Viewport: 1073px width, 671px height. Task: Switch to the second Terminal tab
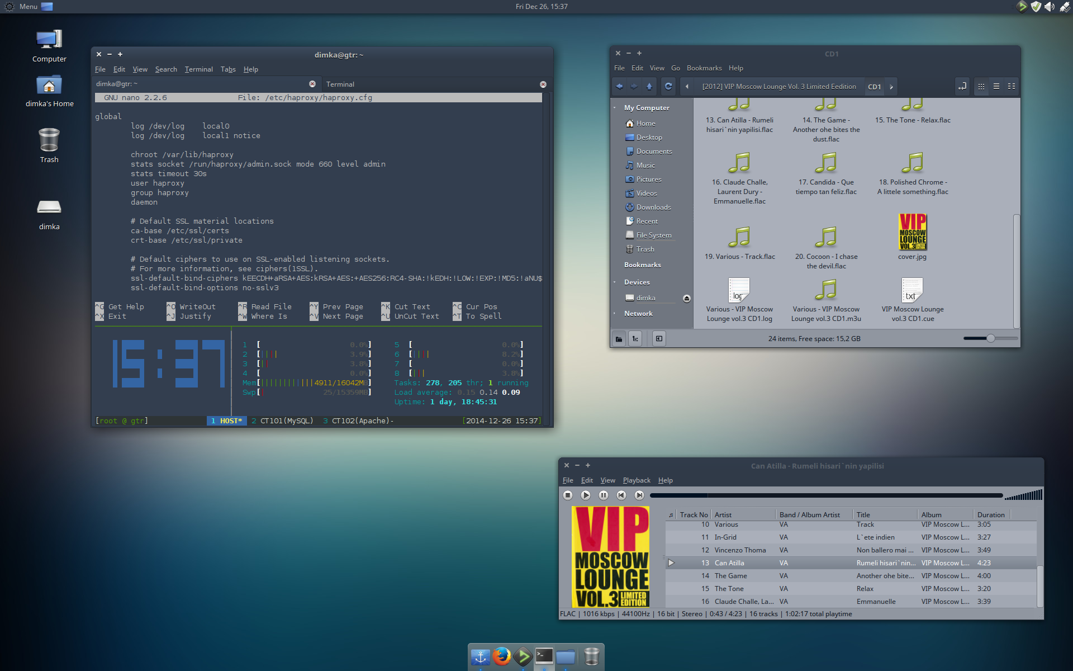coord(433,84)
